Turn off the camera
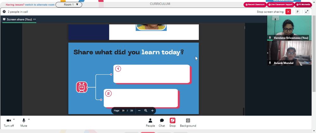Viewport: 316px width, 133px height. (x=9, y=123)
